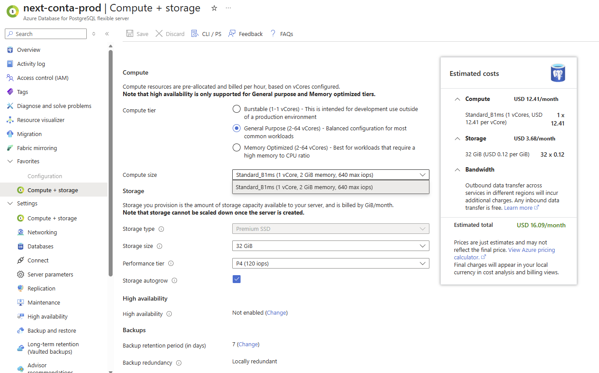Click the Feedback icon
The image size is (599, 373).
pyautogui.click(x=232, y=34)
